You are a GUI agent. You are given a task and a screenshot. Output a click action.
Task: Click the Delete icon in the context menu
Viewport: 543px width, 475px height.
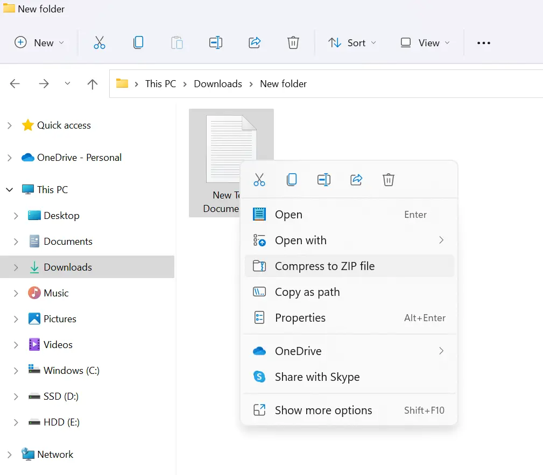click(x=389, y=180)
